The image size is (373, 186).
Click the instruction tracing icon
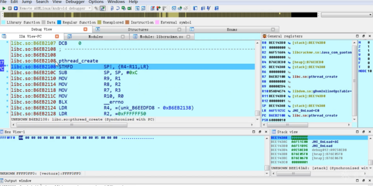[209, 8]
